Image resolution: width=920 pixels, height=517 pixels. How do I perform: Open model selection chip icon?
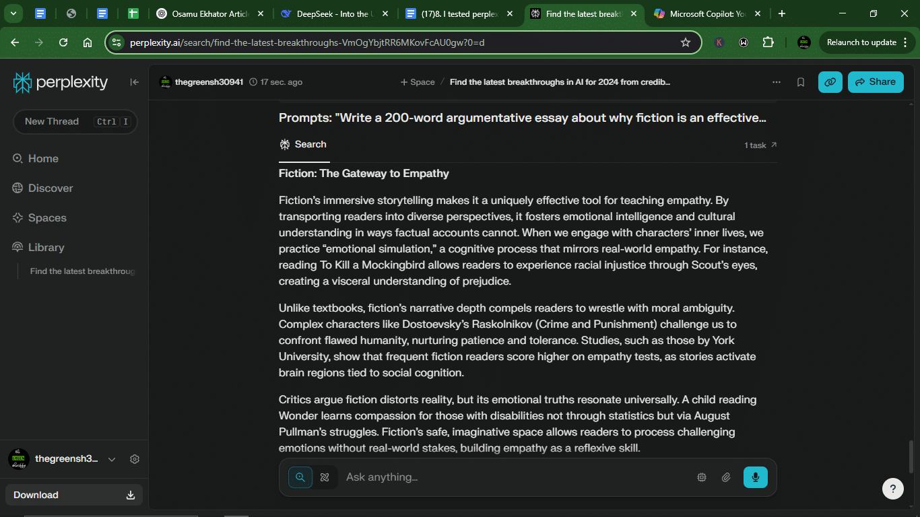point(702,477)
